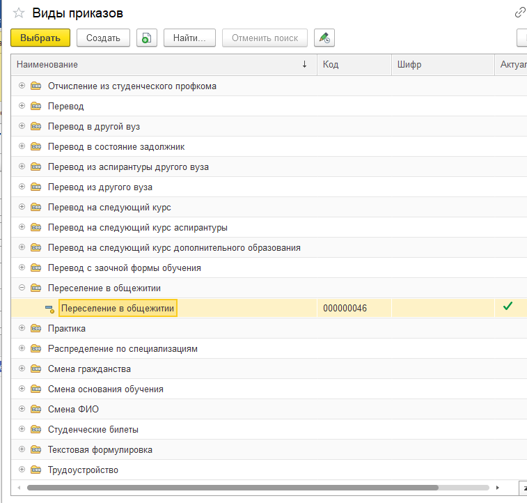Click the folder icon of Смена ФИО

[36, 409]
